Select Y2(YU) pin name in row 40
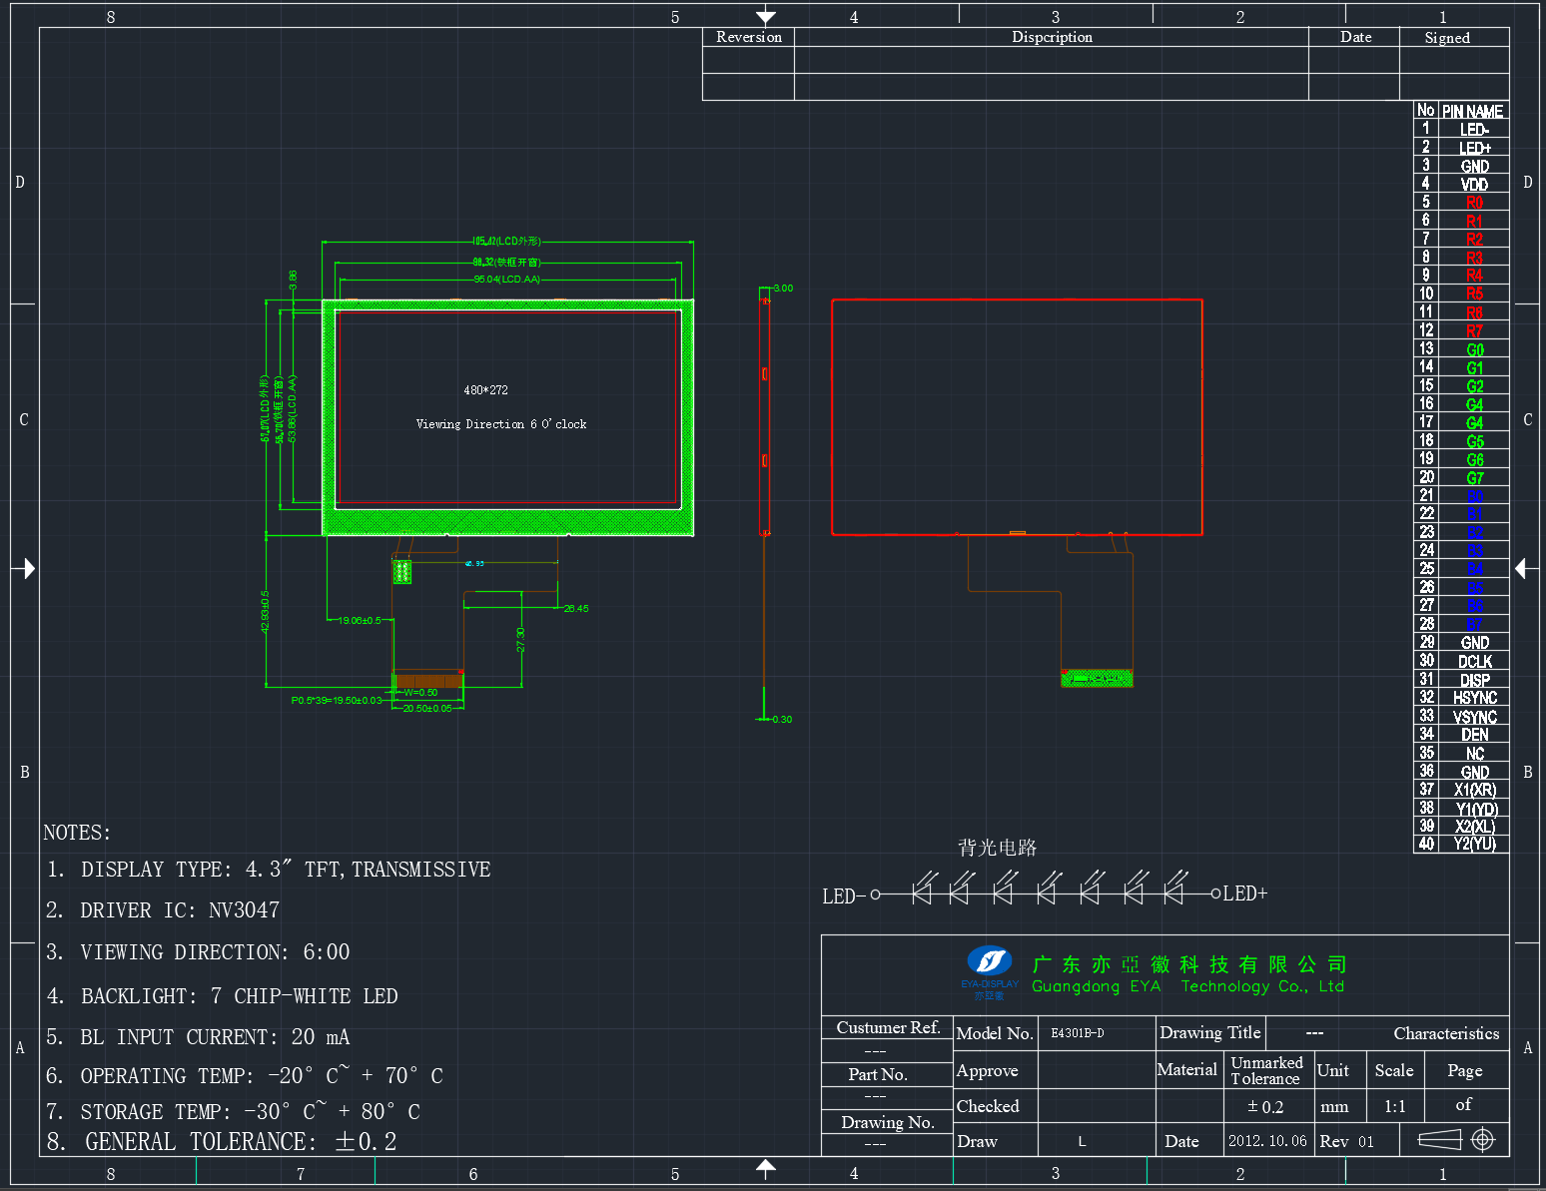Viewport: 1546px width, 1191px height. click(x=1474, y=845)
